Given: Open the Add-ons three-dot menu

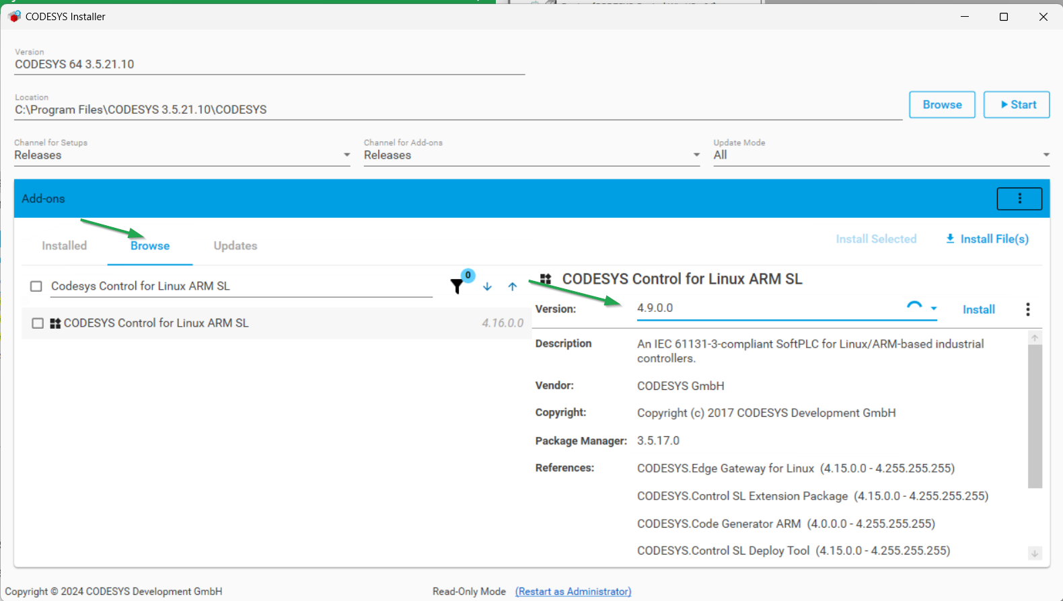Looking at the screenshot, I should tap(1019, 198).
